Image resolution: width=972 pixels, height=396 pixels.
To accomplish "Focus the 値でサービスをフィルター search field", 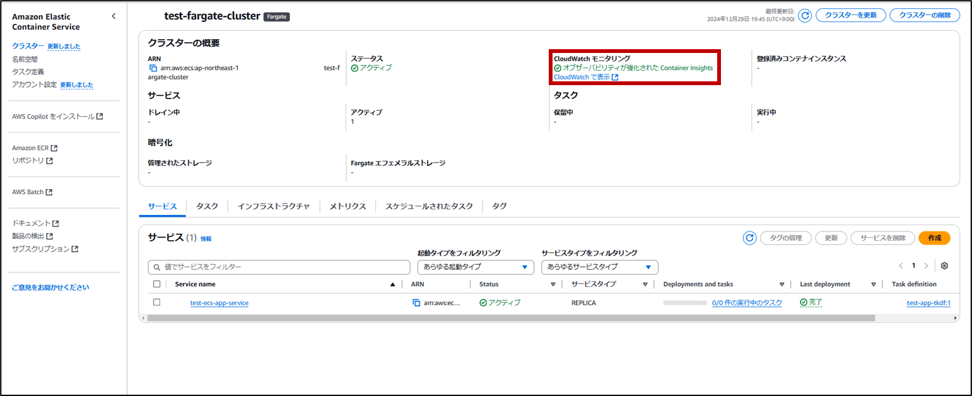I will pyautogui.click(x=278, y=267).
